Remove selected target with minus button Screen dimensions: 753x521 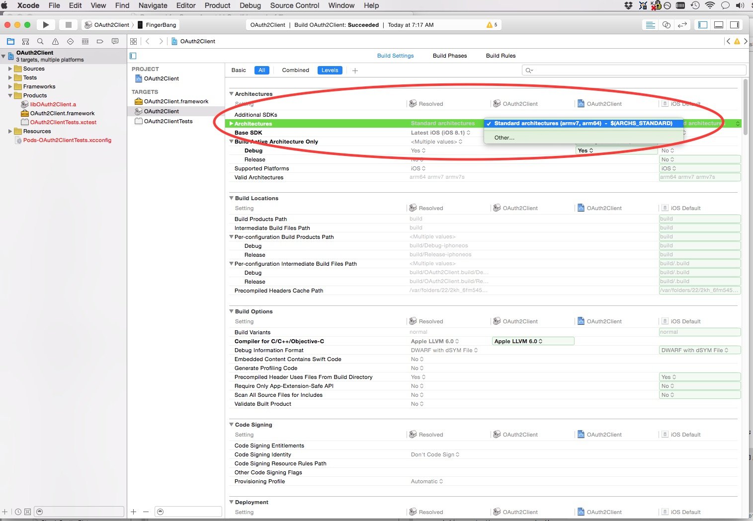146,512
